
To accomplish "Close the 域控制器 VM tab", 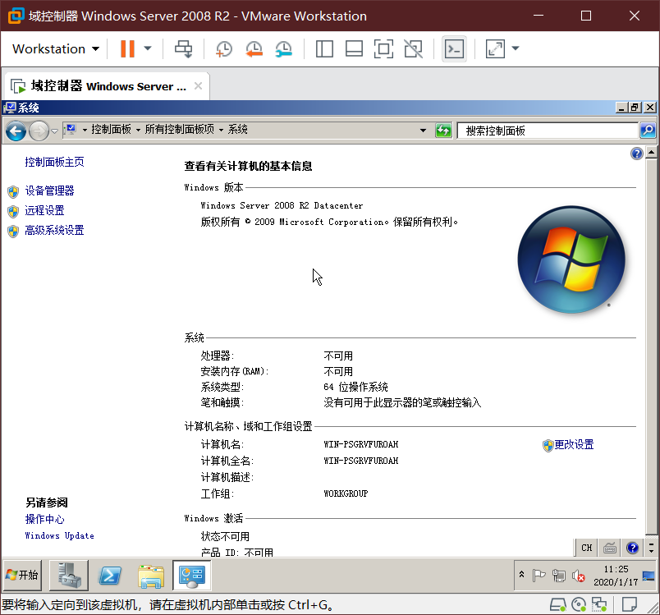I will [x=198, y=86].
